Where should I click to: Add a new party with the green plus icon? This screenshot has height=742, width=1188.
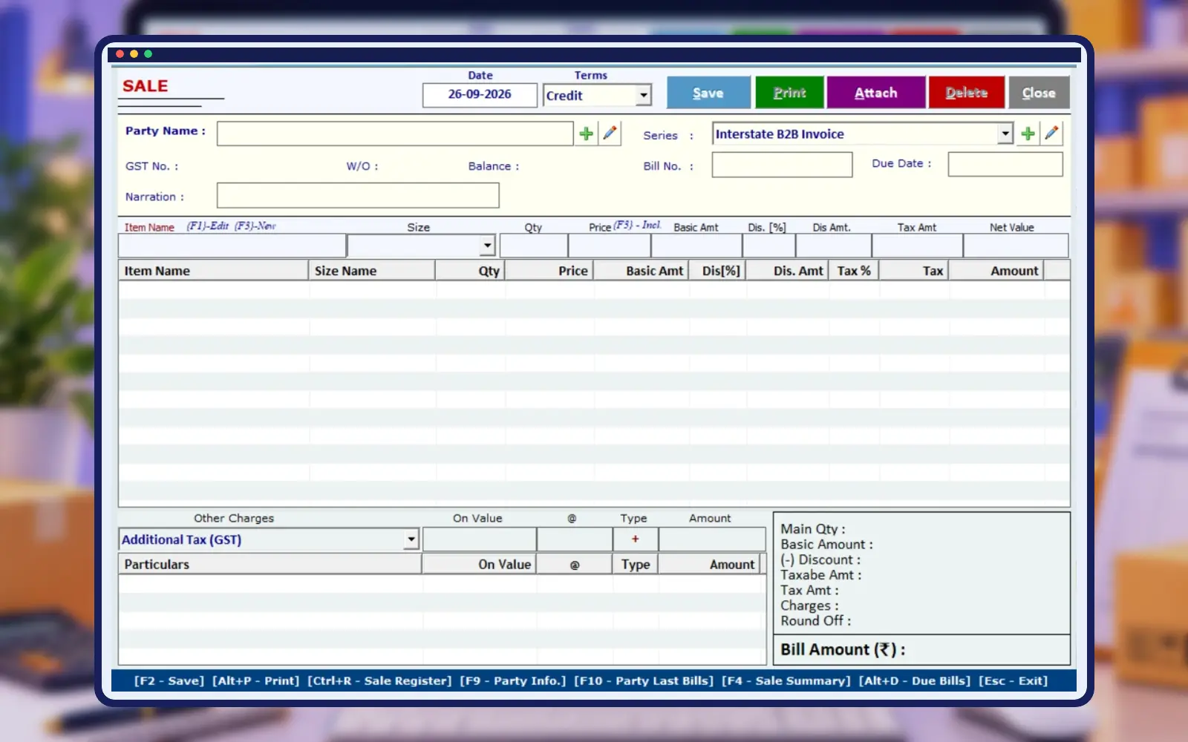[586, 134]
